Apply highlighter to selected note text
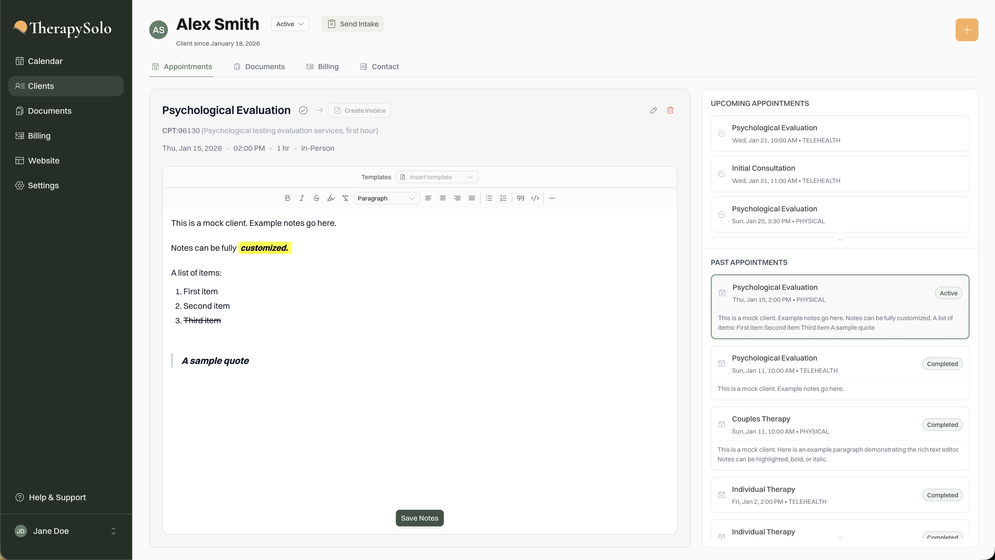Screen dimensions: 995x560 331,198
